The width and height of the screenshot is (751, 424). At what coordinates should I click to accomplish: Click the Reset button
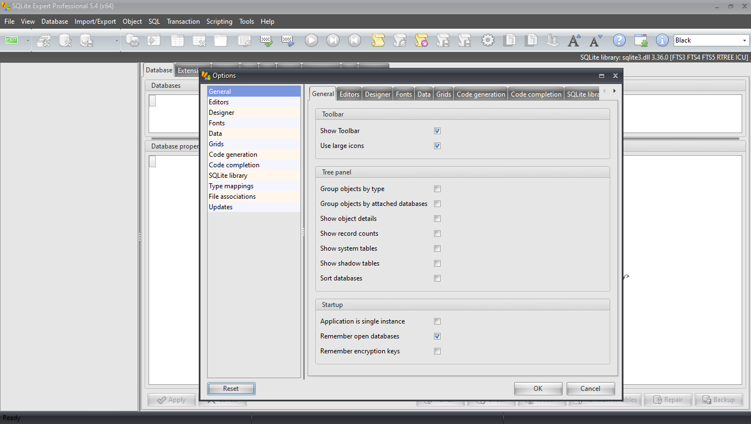[231, 389]
